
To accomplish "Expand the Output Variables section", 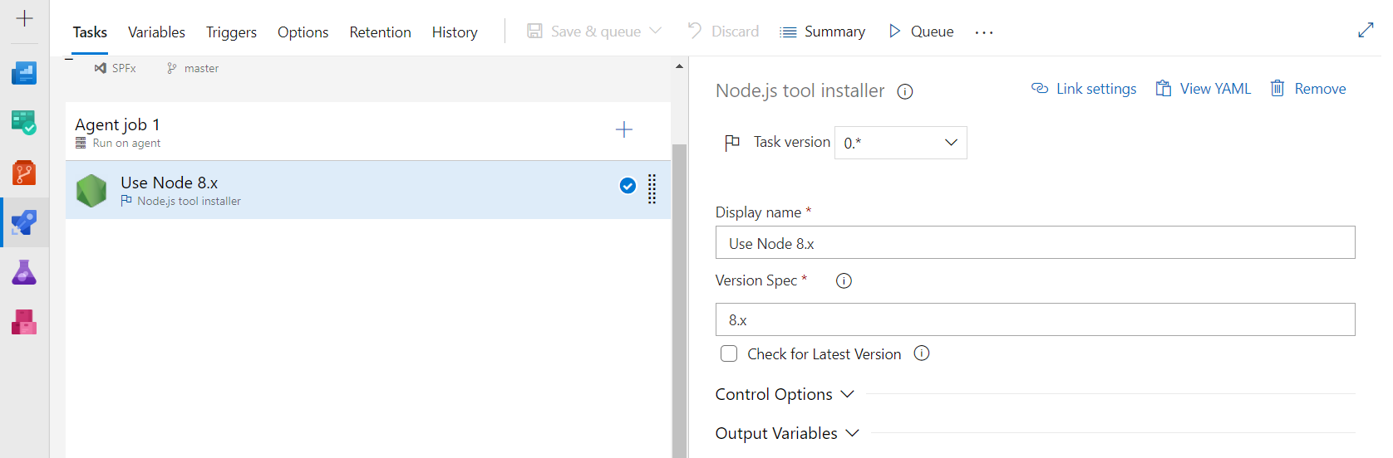I will click(787, 433).
